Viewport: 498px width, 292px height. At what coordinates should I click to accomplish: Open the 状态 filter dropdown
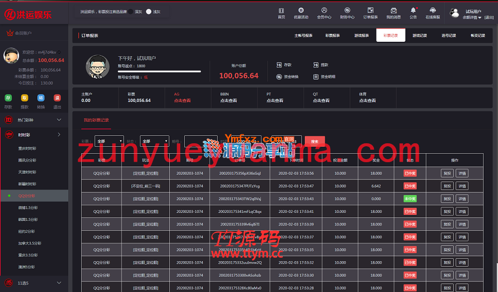click(154, 141)
